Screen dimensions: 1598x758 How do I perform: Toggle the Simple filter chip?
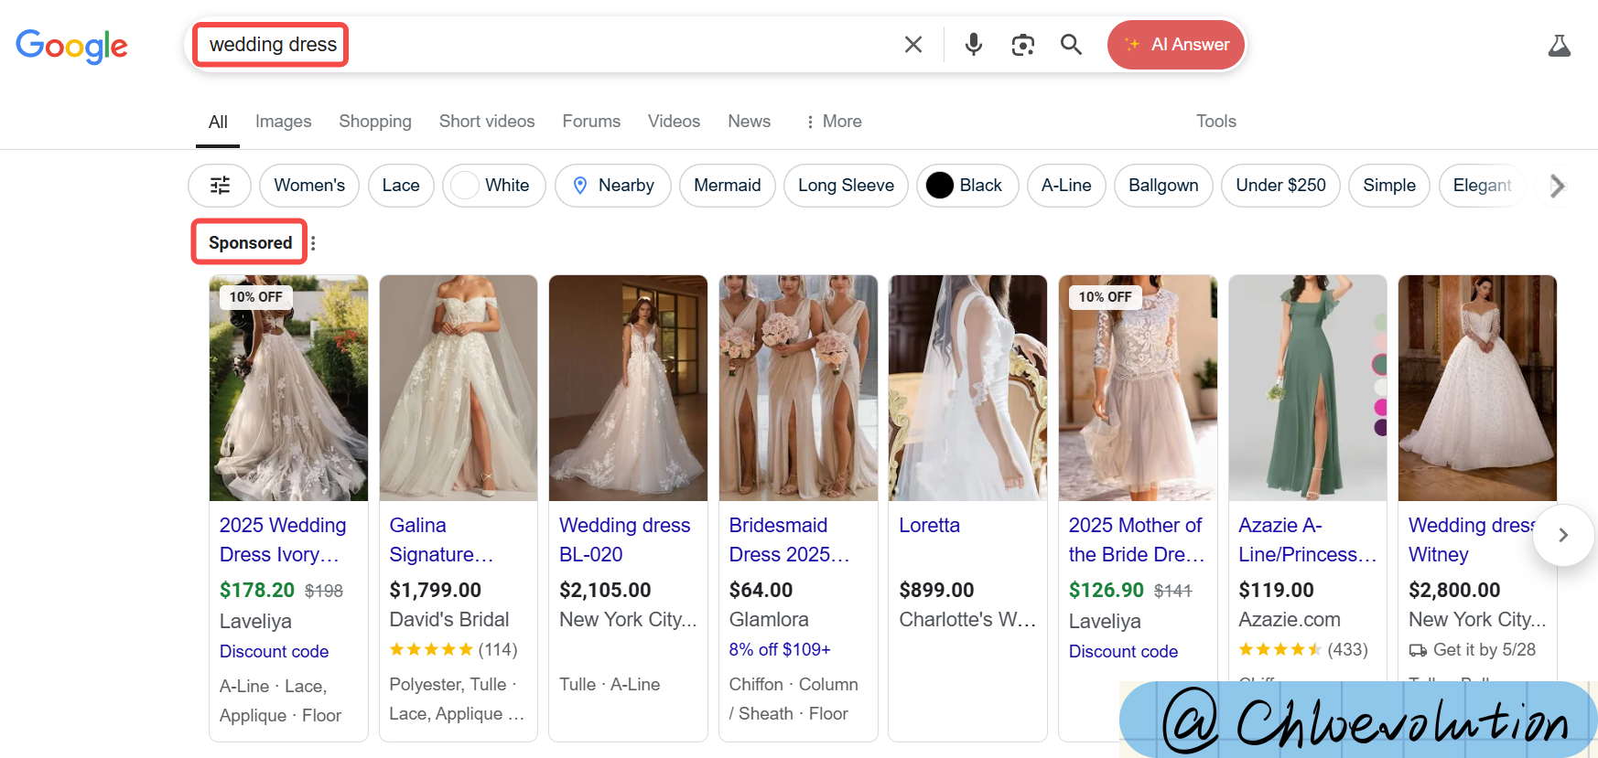tap(1389, 186)
